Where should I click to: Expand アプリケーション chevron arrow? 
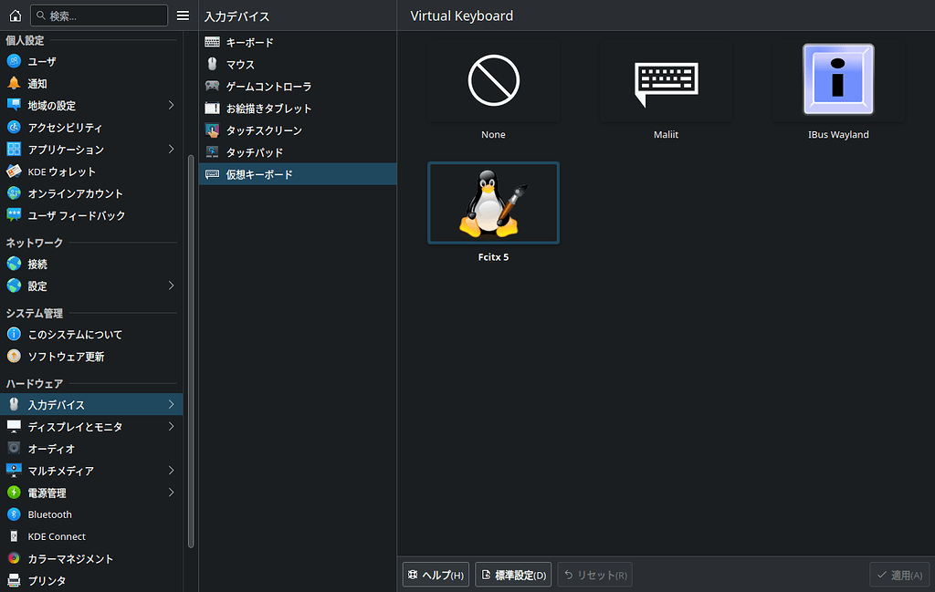click(x=171, y=149)
